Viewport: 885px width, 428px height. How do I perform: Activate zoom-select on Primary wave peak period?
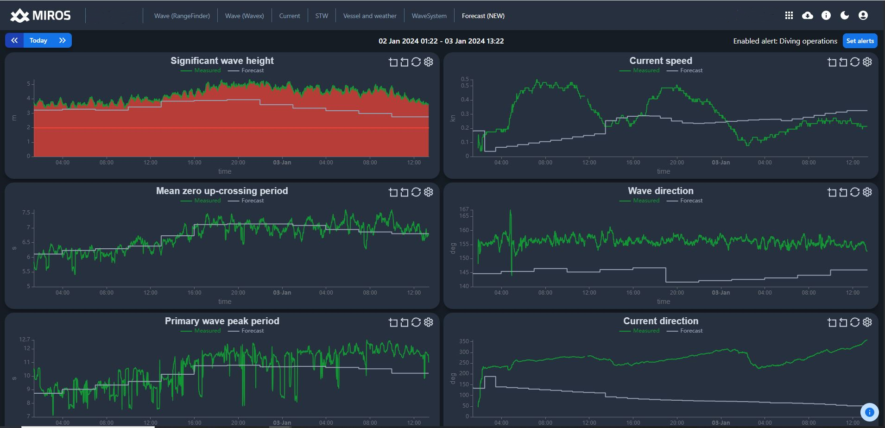click(393, 322)
